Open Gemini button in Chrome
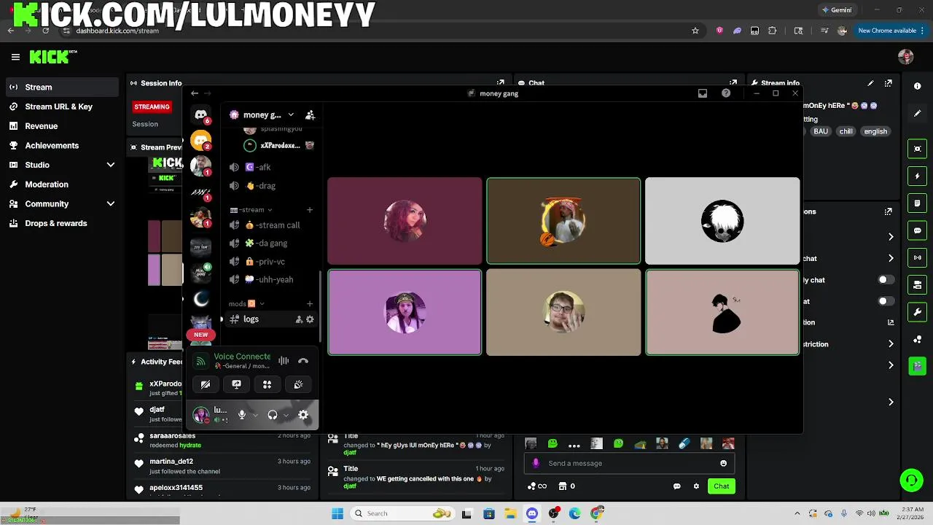This screenshot has width=933, height=525. (837, 10)
